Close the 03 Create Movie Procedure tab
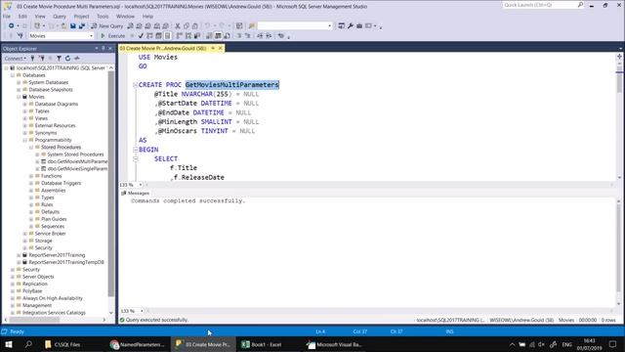Image resolution: width=625 pixels, height=352 pixels. point(221,48)
